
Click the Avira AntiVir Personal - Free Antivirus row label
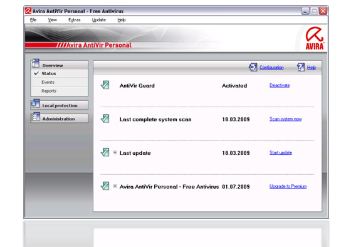coord(169,187)
